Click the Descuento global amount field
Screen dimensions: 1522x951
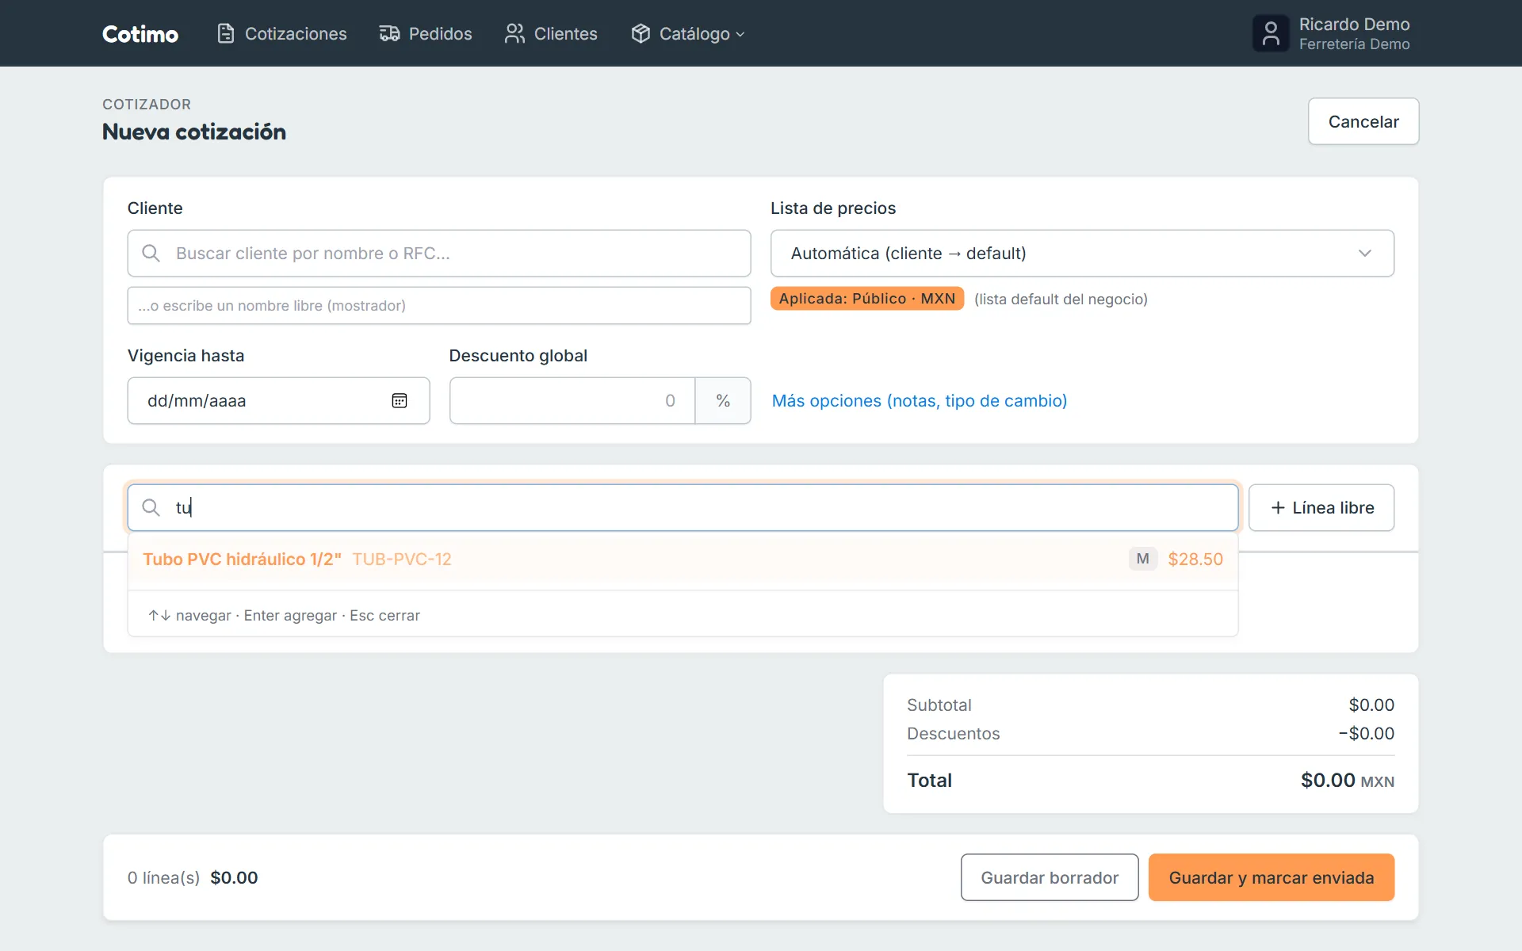click(572, 400)
